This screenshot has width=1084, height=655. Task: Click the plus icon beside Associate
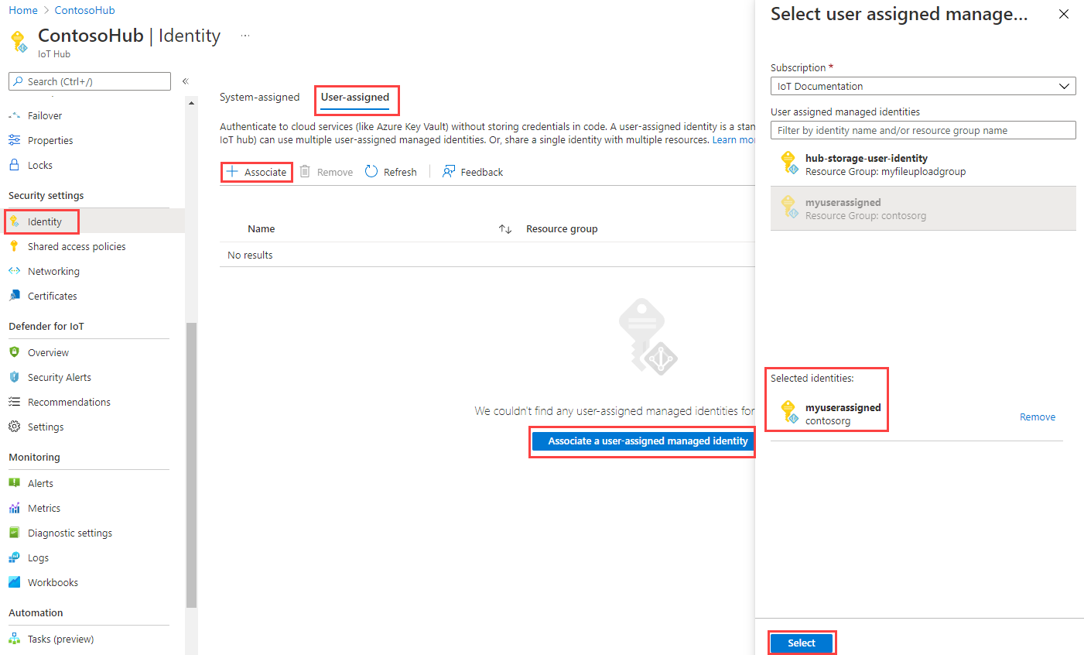click(231, 171)
